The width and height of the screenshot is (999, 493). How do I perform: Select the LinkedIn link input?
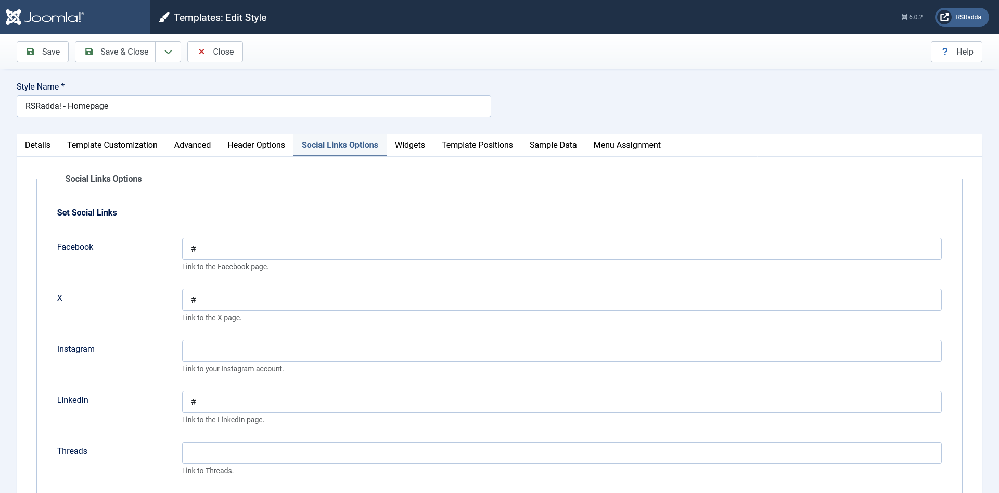(x=561, y=402)
